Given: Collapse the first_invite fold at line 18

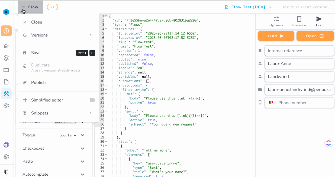Looking at the screenshot, I should (x=106, y=90).
